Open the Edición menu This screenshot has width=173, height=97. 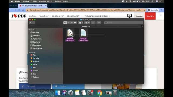pyautogui.click(x=34, y=1)
